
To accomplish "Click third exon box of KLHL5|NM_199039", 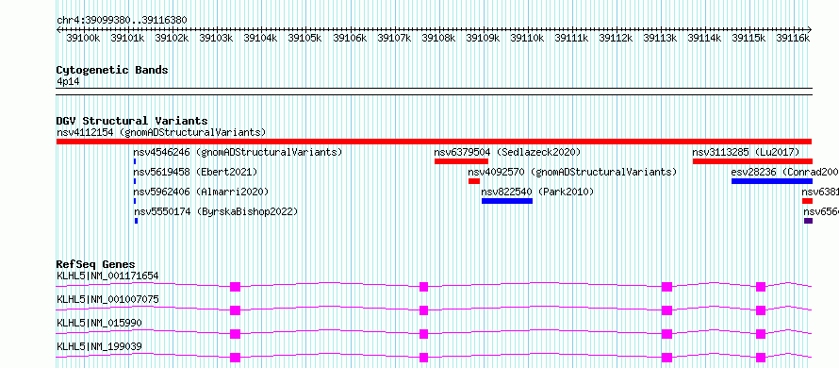I will coord(666,358).
